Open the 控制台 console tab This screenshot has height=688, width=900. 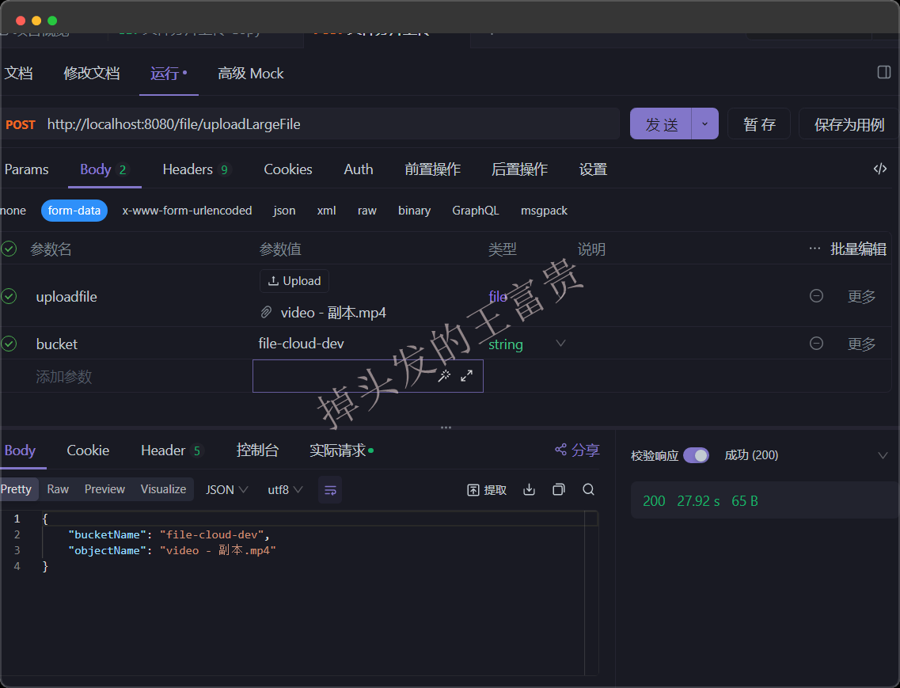pos(257,450)
